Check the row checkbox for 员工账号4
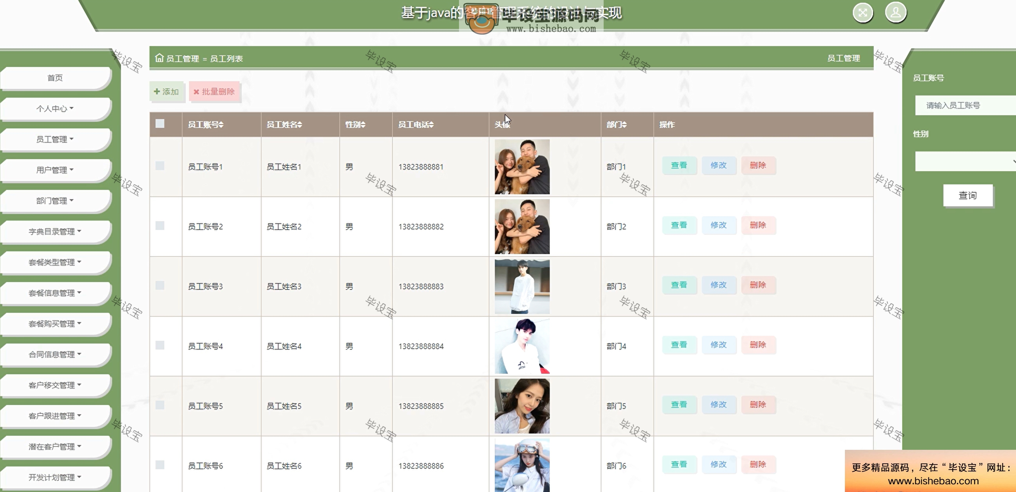The height and width of the screenshot is (492, 1016). click(160, 345)
